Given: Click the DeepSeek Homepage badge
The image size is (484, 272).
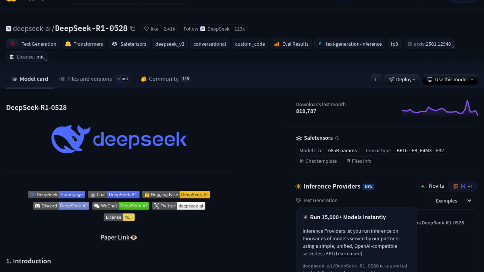Looking at the screenshot, I should point(56,195).
